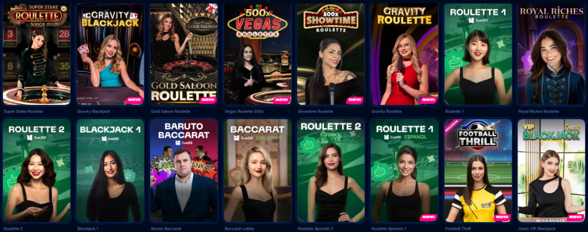The image size is (588, 232).
Task: Open the Royal Riches Roulette tile
Action: coord(551,55)
